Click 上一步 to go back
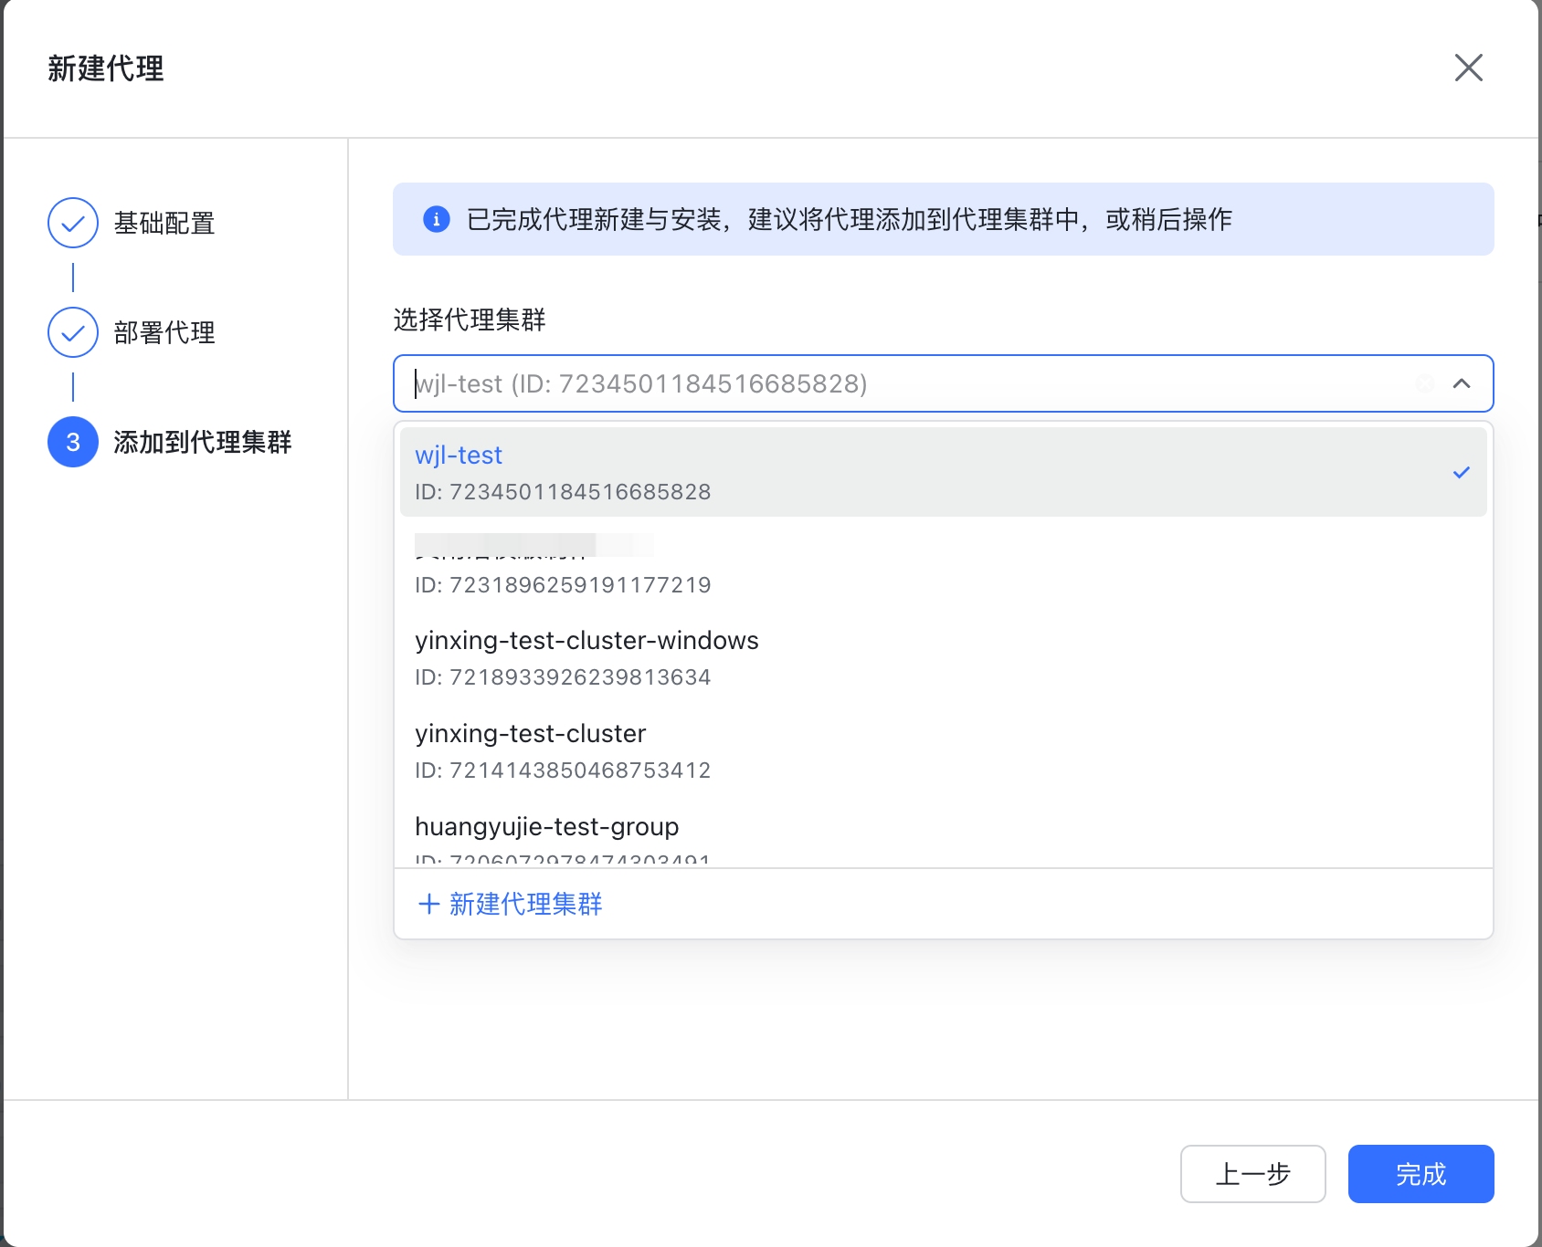Viewport: 1542px width, 1247px height. tap(1252, 1174)
